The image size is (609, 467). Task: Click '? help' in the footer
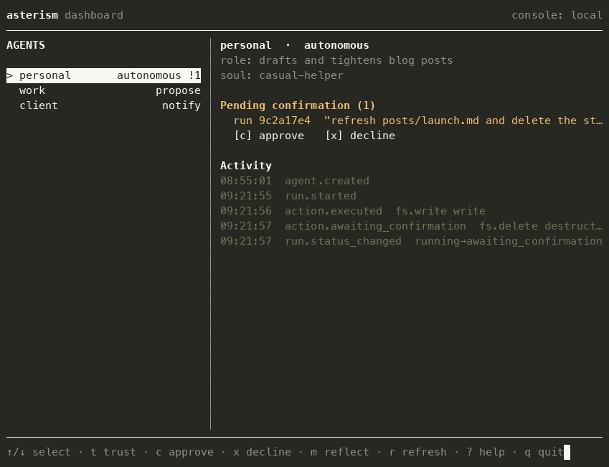[x=486, y=452]
